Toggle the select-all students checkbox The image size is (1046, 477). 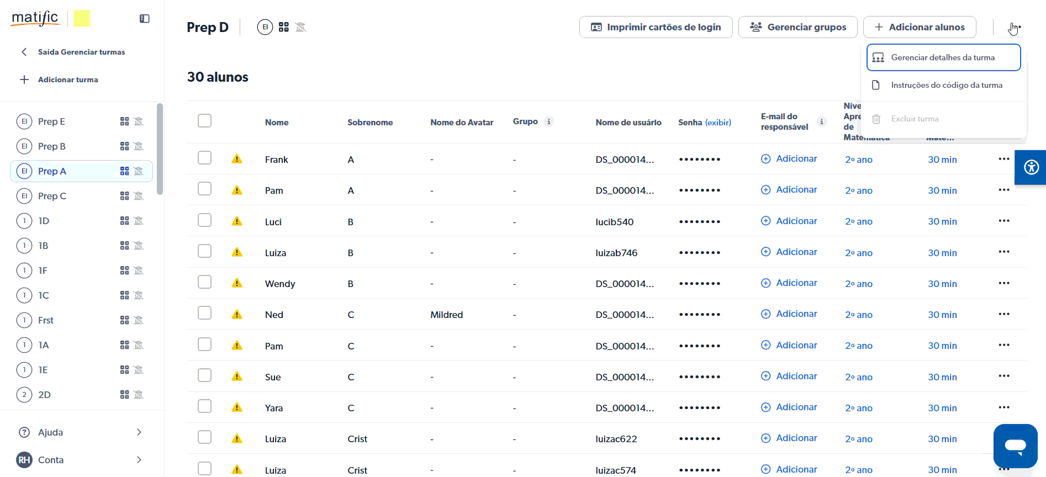click(205, 121)
